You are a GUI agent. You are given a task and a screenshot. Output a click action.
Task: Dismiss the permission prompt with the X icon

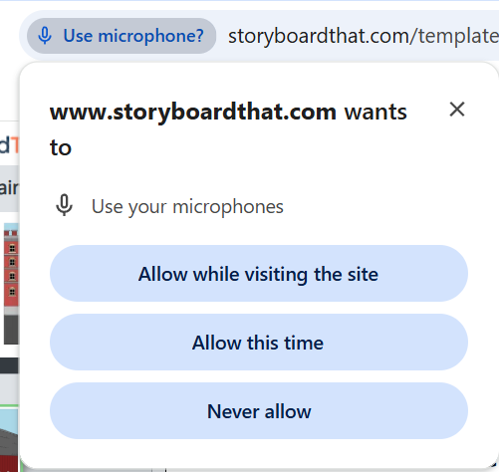[x=457, y=110]
